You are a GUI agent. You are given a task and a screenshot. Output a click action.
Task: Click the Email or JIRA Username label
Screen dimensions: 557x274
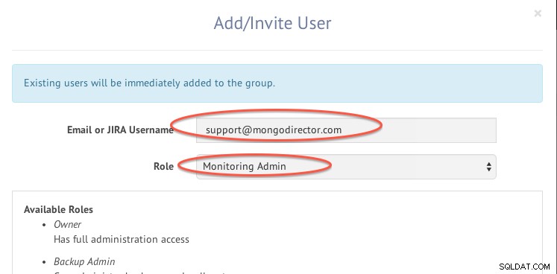(x=120, y=130)
